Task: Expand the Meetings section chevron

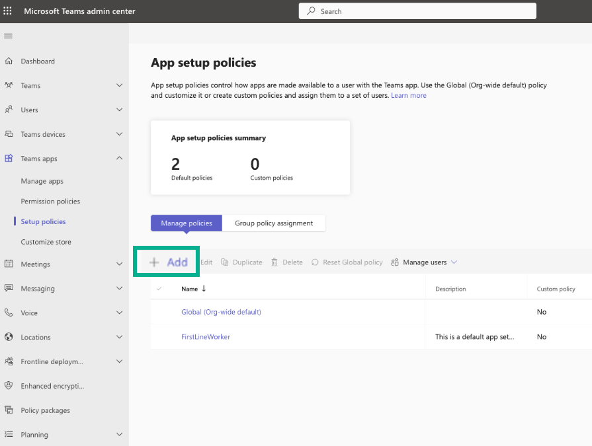Action: [x=119, y=264]
